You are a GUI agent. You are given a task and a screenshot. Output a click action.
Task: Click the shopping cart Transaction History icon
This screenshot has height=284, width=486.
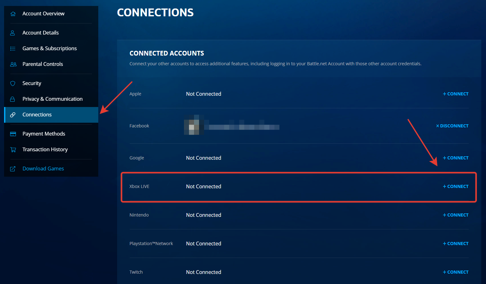(x=13, y=150)
